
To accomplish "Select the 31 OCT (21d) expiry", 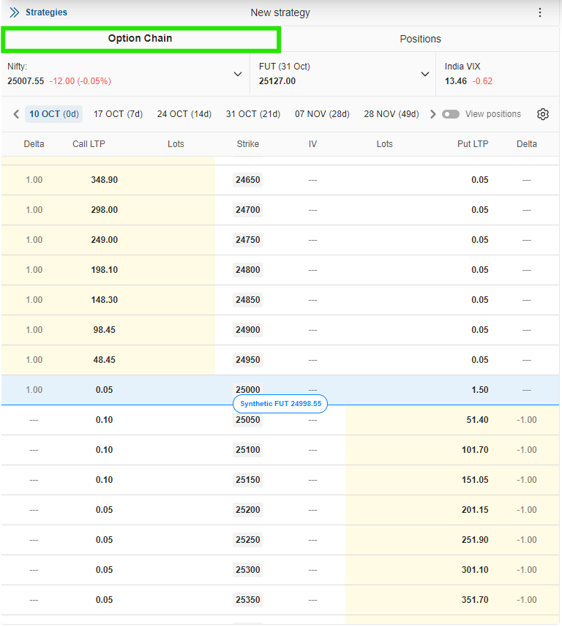I will pos(252,114).
